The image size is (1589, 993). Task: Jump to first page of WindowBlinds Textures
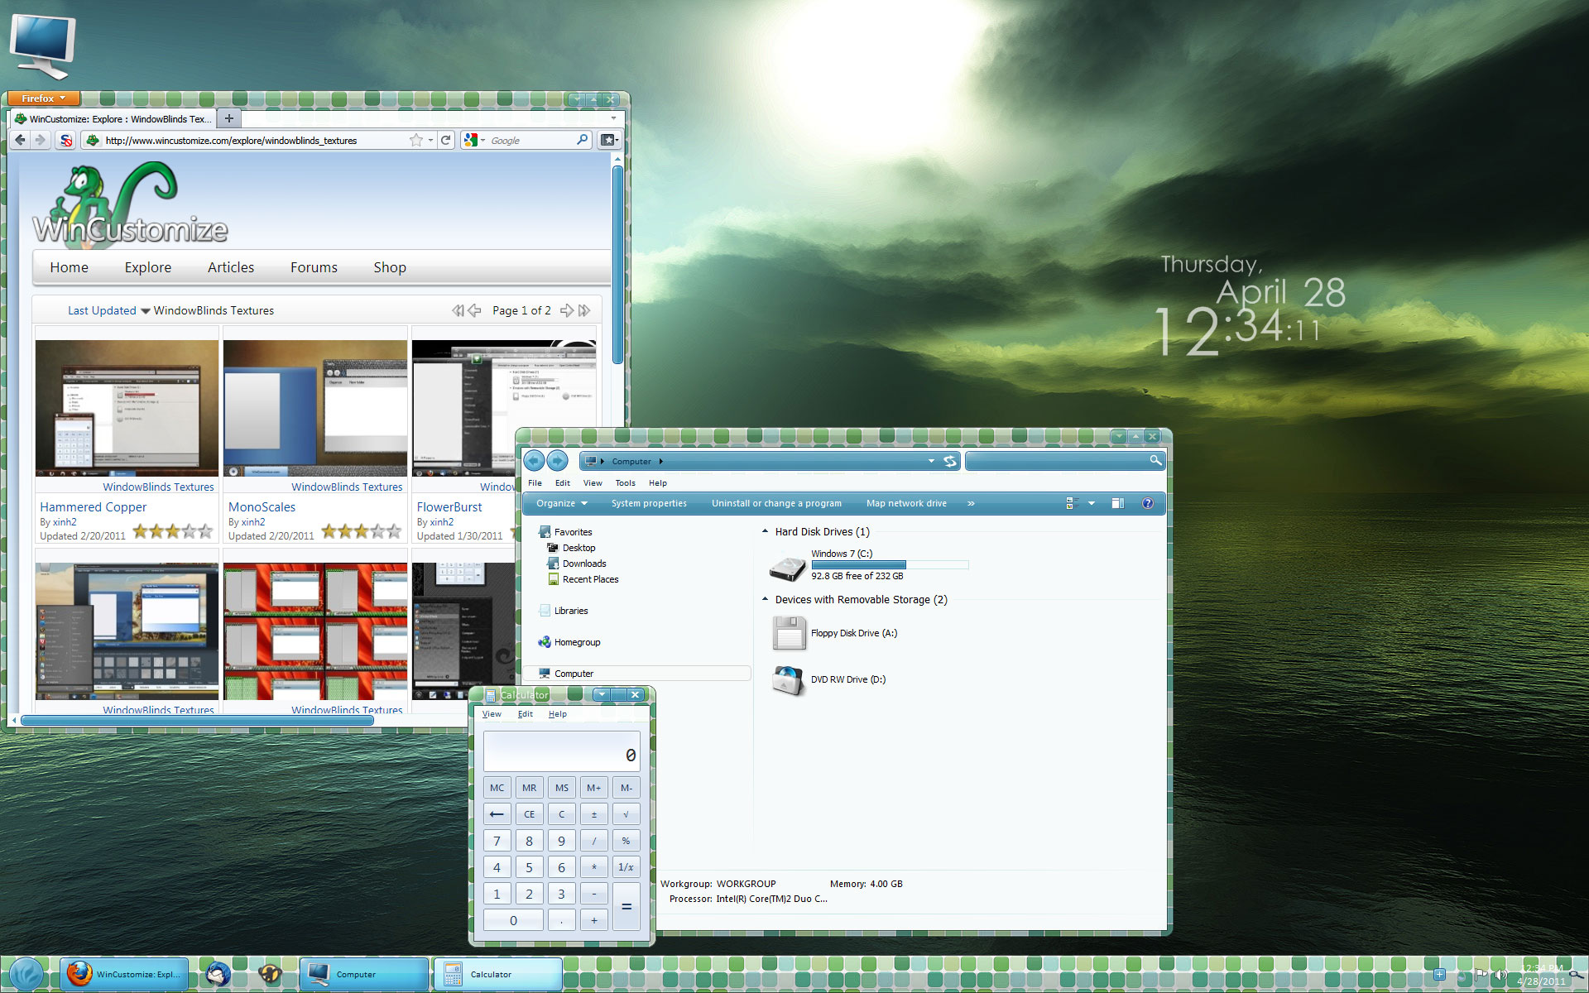(458, 310)
